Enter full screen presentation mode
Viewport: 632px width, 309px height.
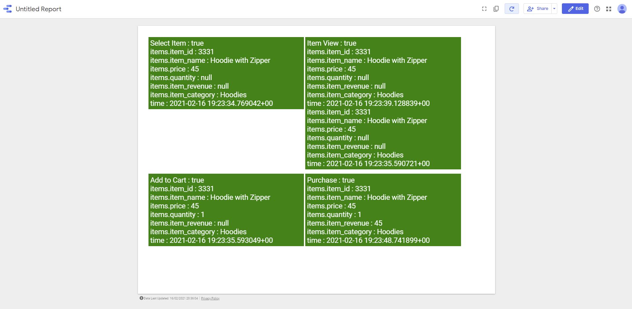484,9
